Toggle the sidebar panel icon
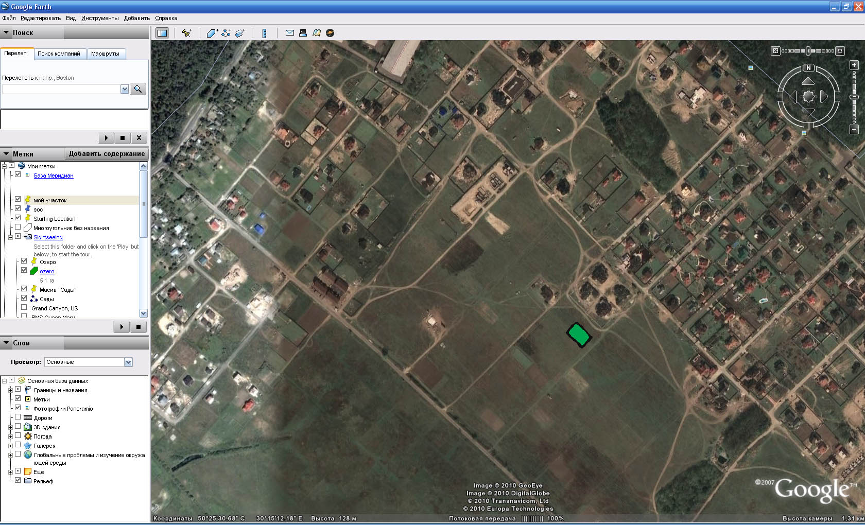Screen dimensions: 865x525 (x=162, y=33)
